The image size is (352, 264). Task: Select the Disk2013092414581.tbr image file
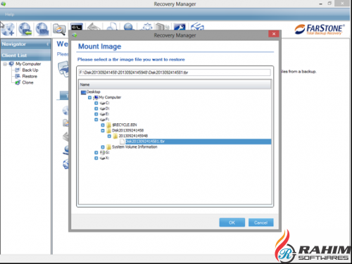[198, 142]
